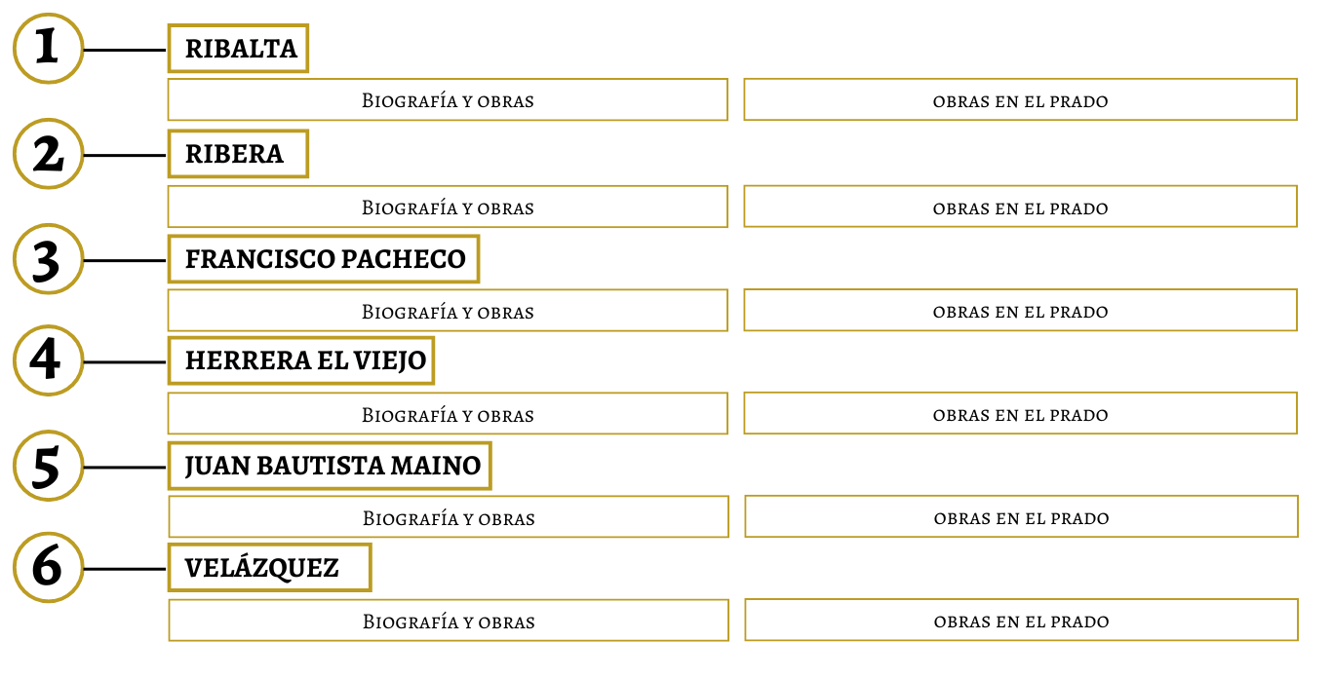Viewport: 1332px width, 678px height.
Task: Click the number 4 circle icon
Action: 48,361
